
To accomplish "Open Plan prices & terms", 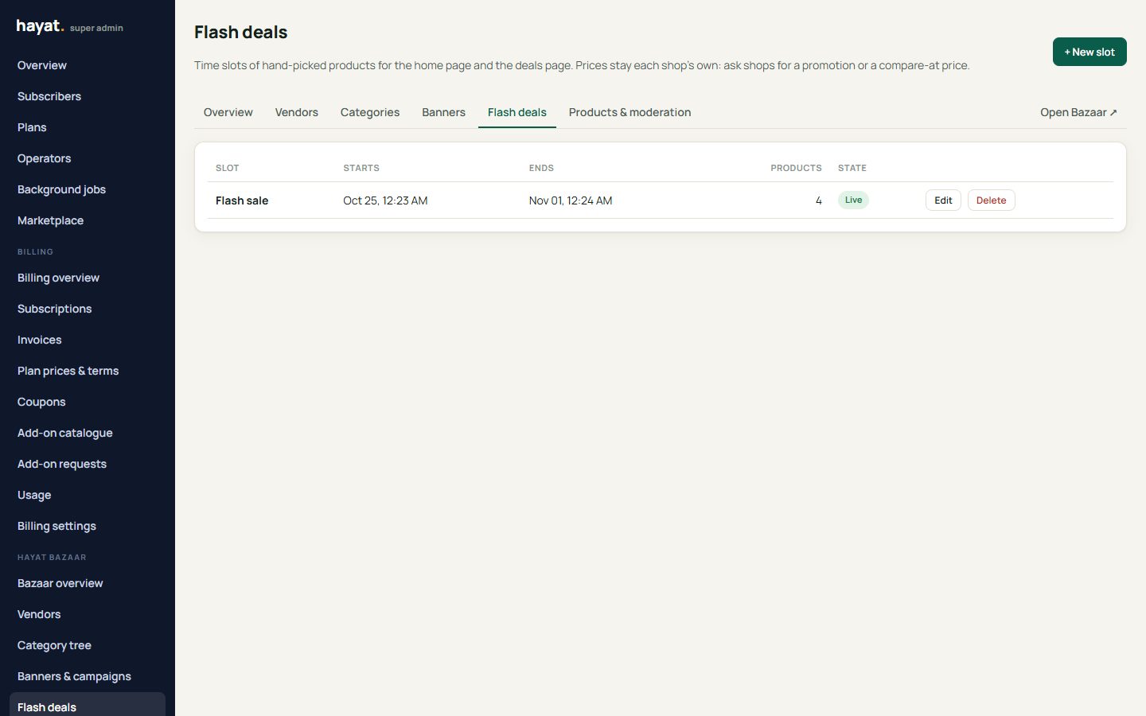I will tap(68, 371).
